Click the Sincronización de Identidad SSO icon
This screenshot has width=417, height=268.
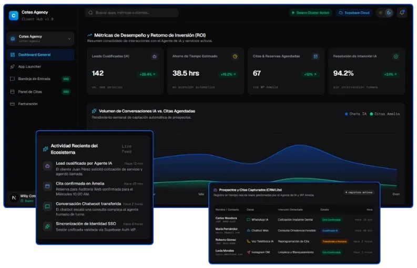coord(47,226)
